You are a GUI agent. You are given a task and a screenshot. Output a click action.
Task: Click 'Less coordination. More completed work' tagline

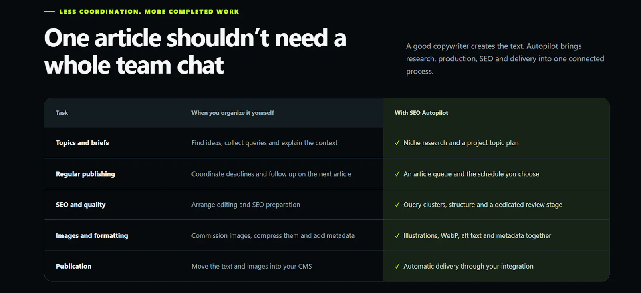tap(149, 12)
